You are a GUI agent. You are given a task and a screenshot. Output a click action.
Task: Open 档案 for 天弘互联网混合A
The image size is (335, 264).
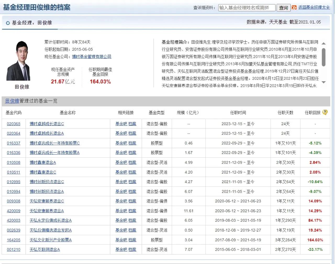click(132, 249)
